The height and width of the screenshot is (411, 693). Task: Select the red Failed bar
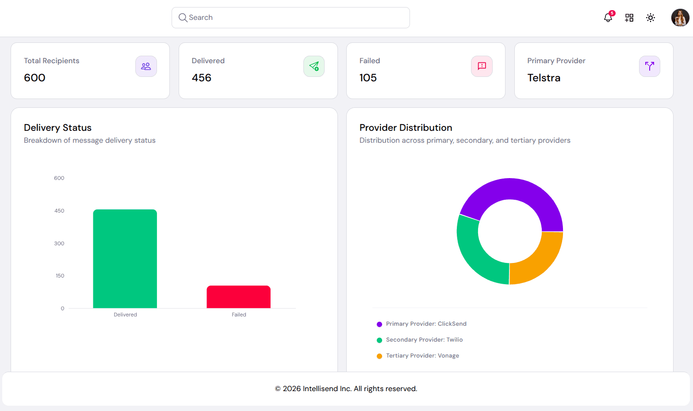coord(238,297)
